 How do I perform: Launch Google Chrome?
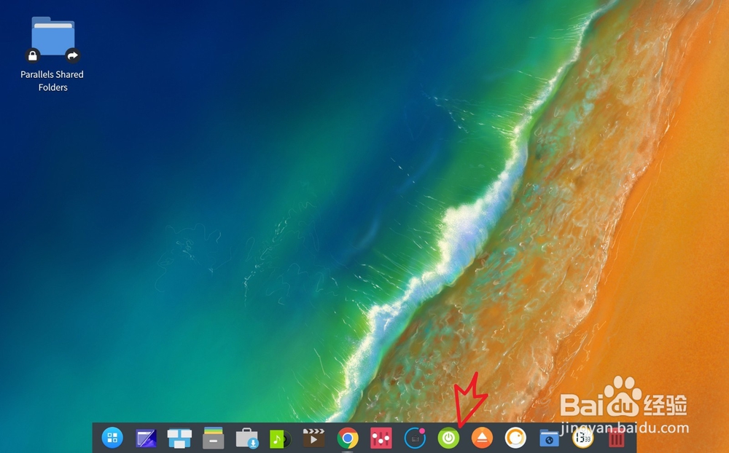[348, 438]
